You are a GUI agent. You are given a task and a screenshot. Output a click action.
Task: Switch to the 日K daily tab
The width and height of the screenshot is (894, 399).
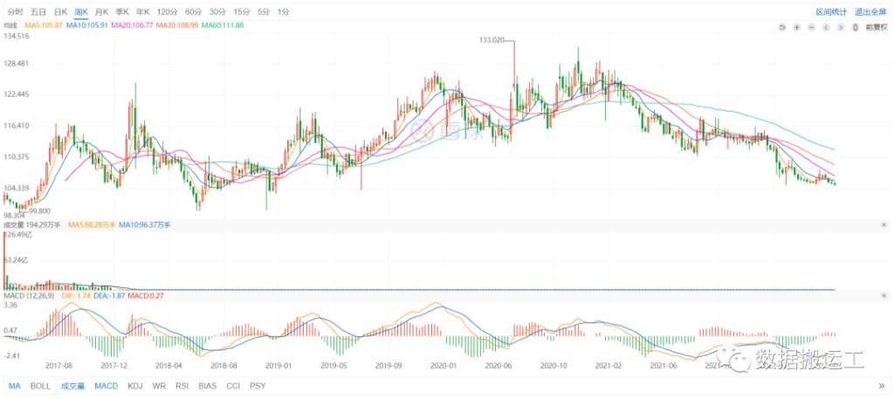(60, 11)
